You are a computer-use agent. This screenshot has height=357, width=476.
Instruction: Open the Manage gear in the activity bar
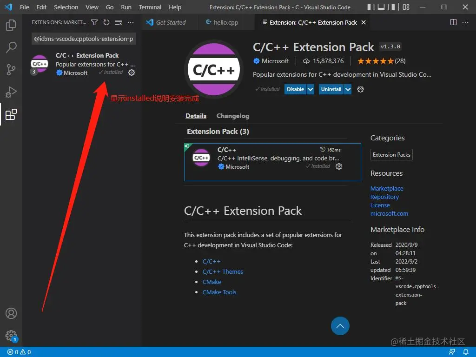pyautogui.click(x=11, y=336)
